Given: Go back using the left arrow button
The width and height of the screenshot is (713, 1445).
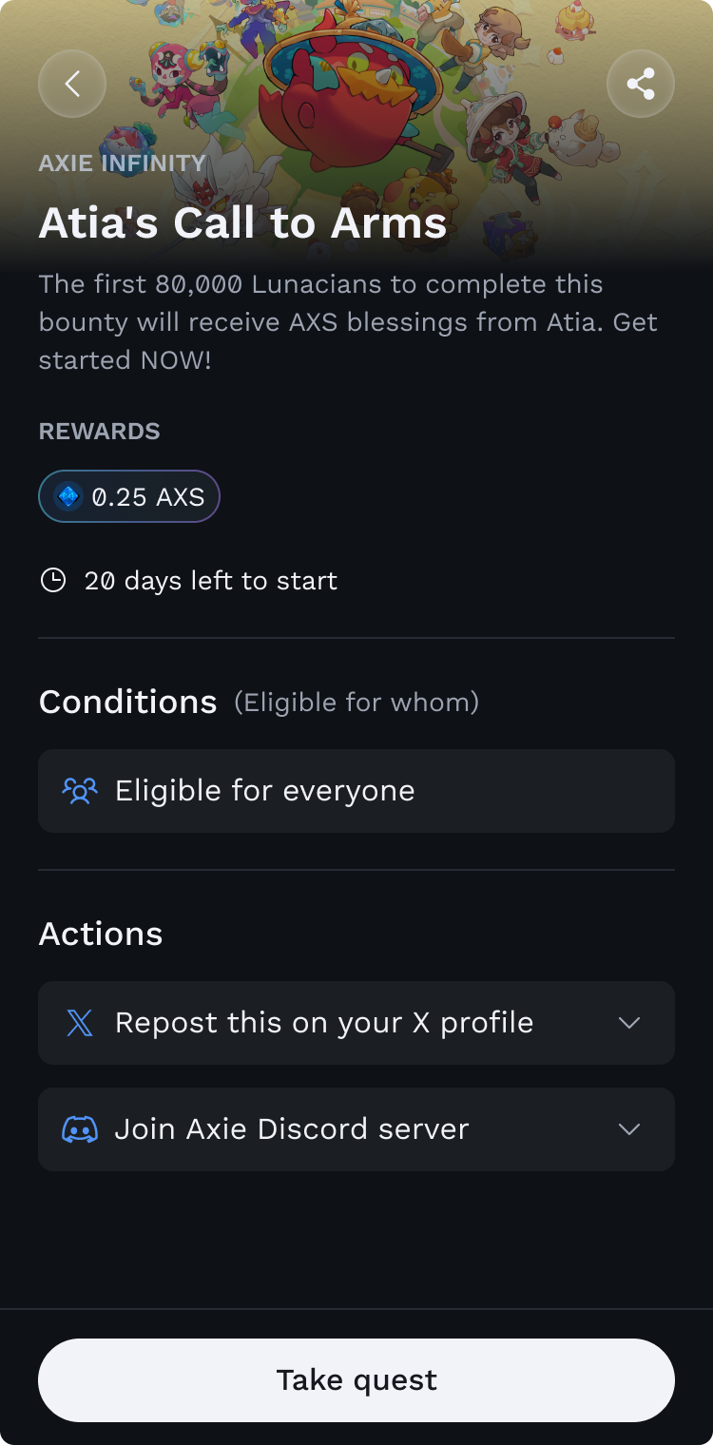Looking at the screenshot, I should (x=72, y=84).
